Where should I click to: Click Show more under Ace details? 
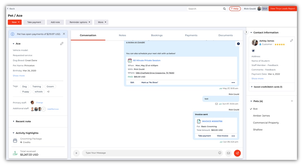tap(19, 76)
